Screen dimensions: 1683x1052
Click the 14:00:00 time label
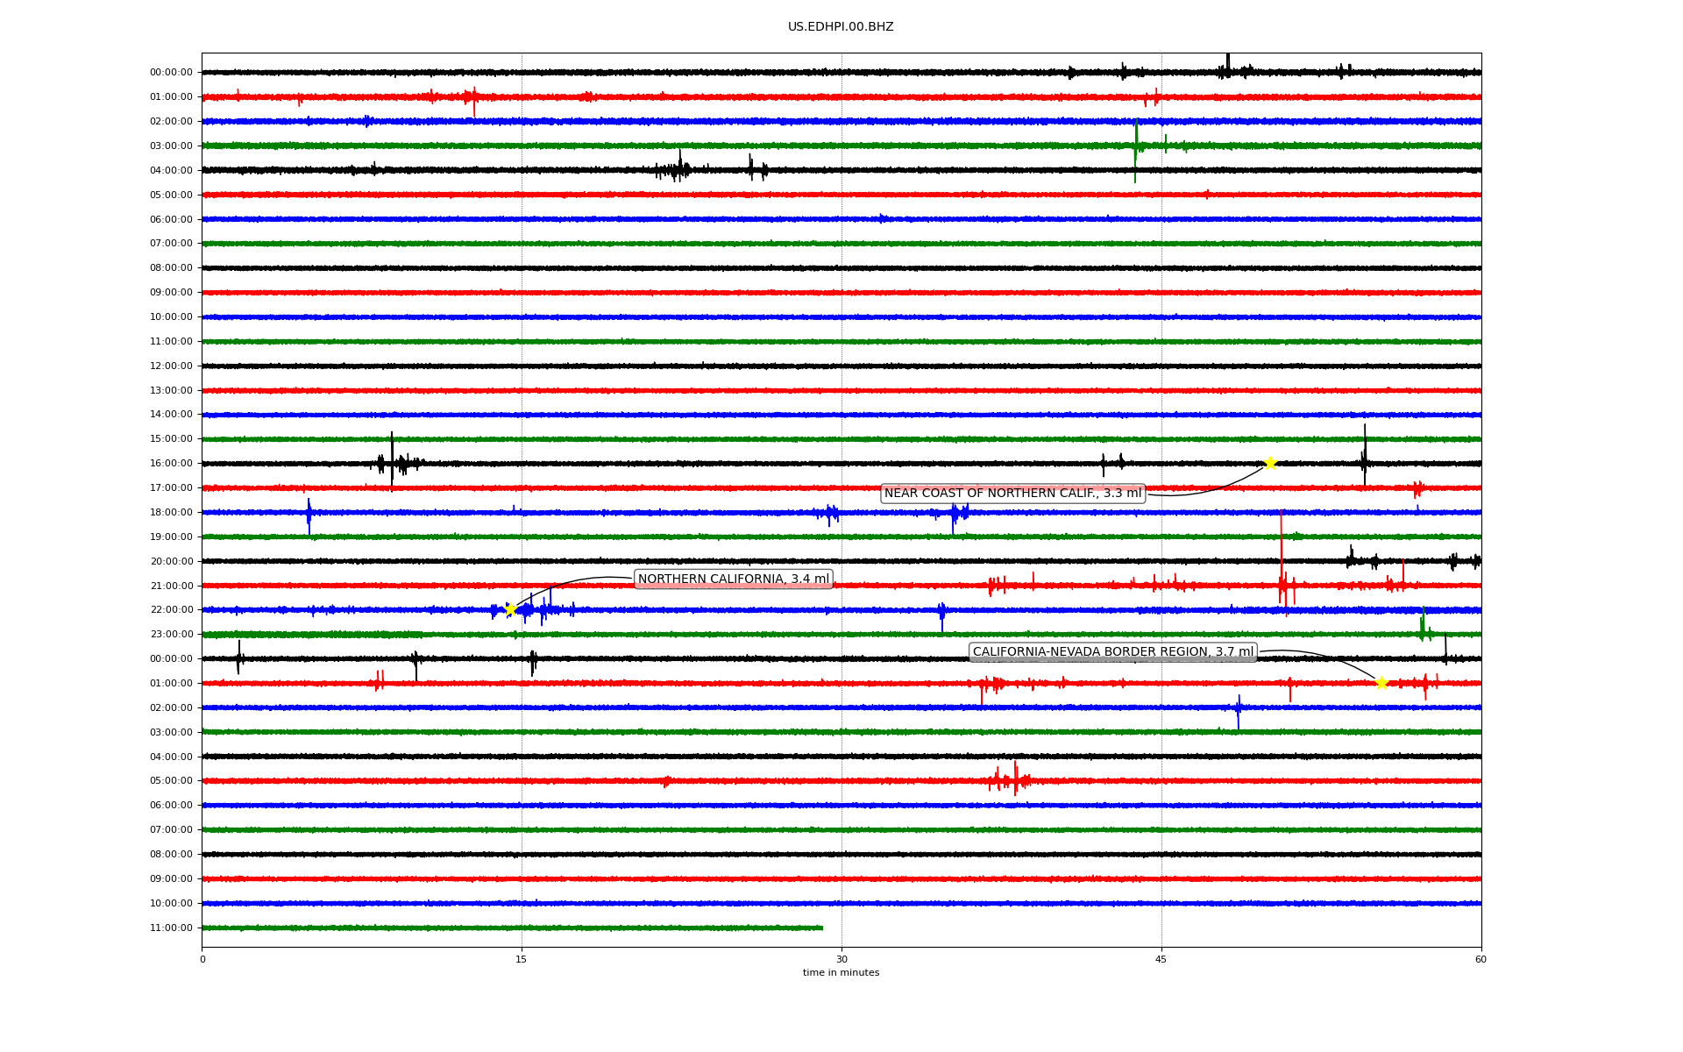(x=171, y=414)
